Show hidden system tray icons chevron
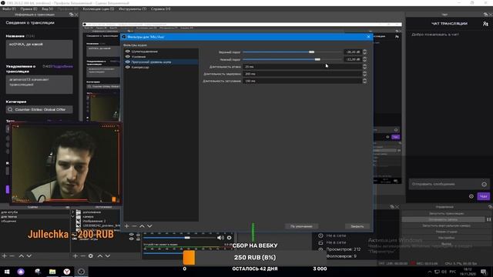This screenshot has height=277, width=493. click(430, 272)
